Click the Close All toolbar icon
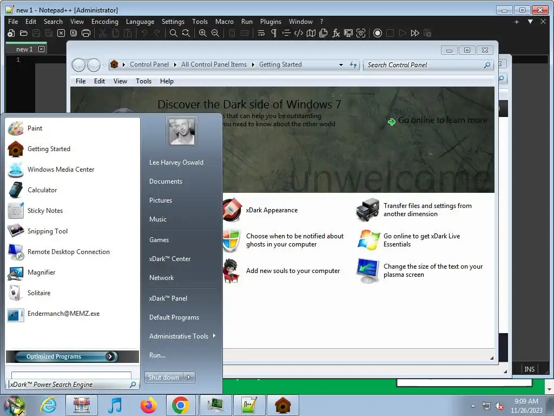Image resolution: width=554 pixels, height=416 pixels. (x=74, y=33)
